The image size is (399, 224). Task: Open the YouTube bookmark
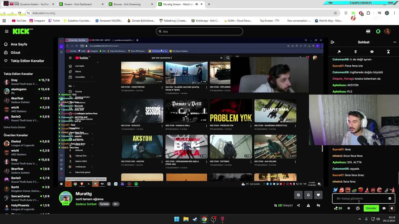19,21
